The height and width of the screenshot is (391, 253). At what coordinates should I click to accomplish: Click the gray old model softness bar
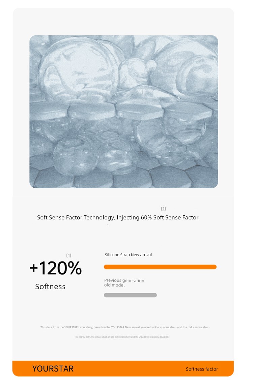click(130, 295)
